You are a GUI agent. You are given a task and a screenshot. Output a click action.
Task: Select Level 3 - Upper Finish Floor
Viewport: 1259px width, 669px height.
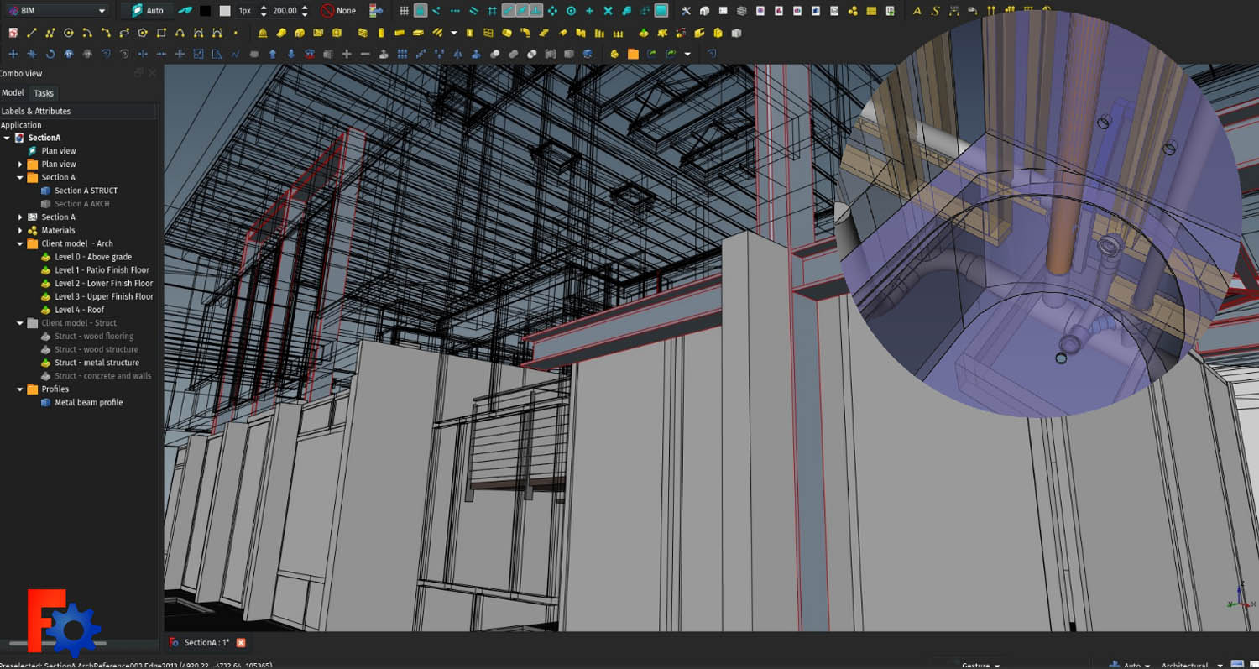pos(104,296)
